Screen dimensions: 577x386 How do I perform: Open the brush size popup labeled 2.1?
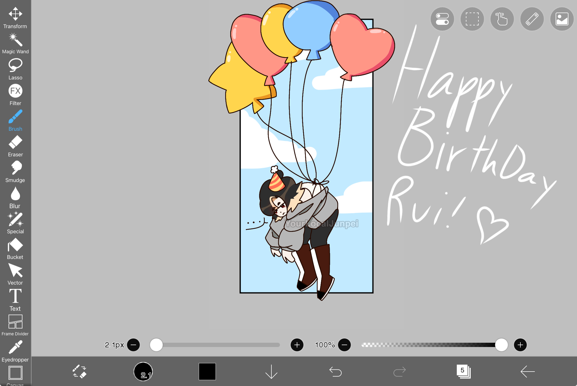(143, 371)
